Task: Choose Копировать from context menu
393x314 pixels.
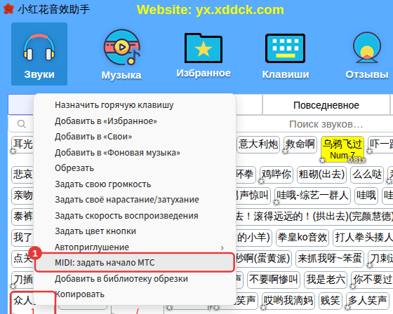Action: tap(135, 294)
